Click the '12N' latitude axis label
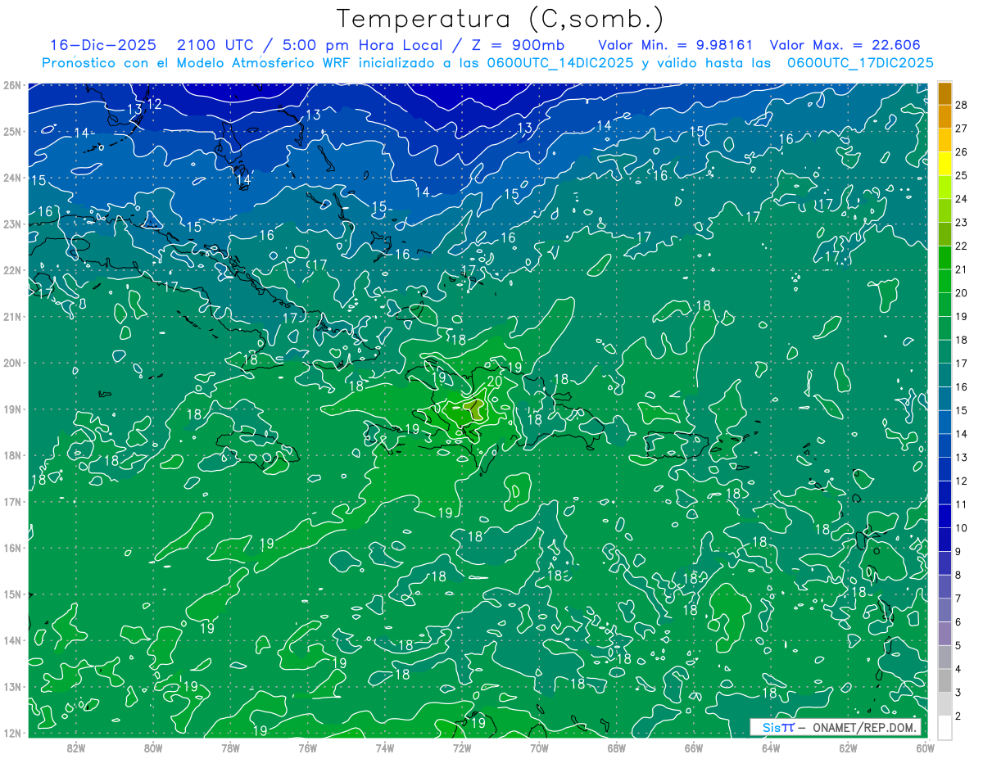This screenshot has width=983, height=759. pos(11,733)
